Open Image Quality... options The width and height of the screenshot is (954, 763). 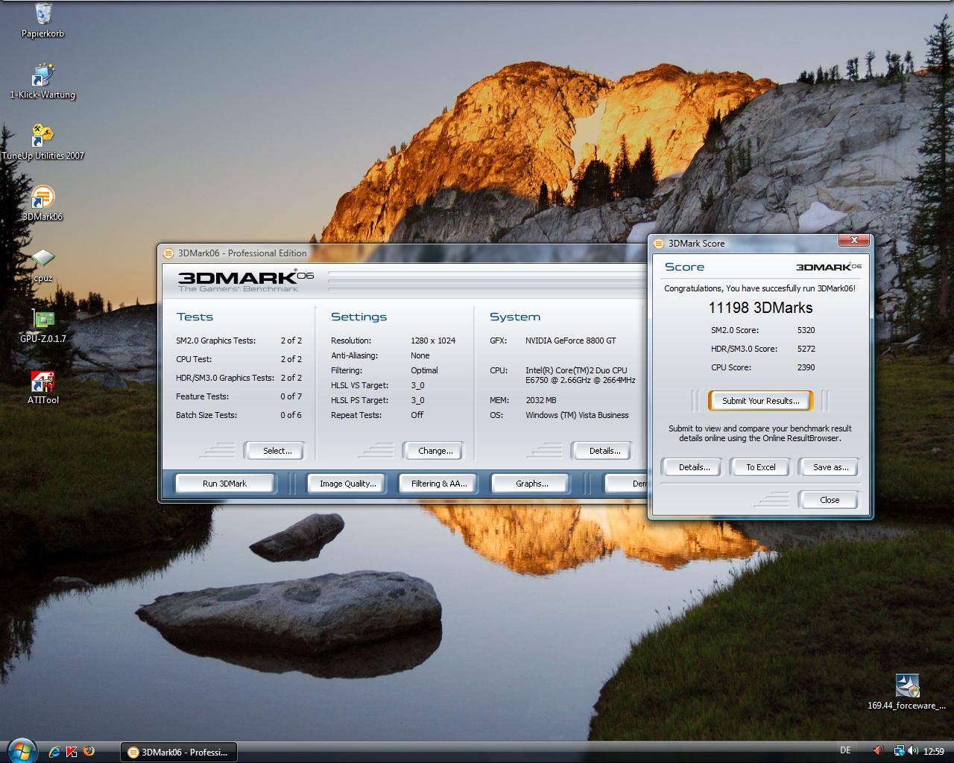347,484
